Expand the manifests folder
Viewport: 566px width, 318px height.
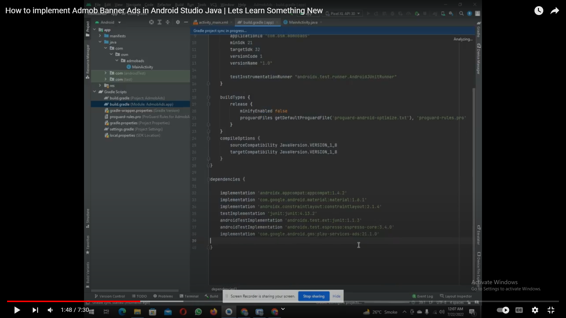(x=101, y=36)
